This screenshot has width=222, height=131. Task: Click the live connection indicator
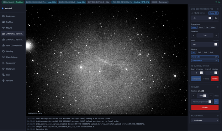[x=218, y=2]
